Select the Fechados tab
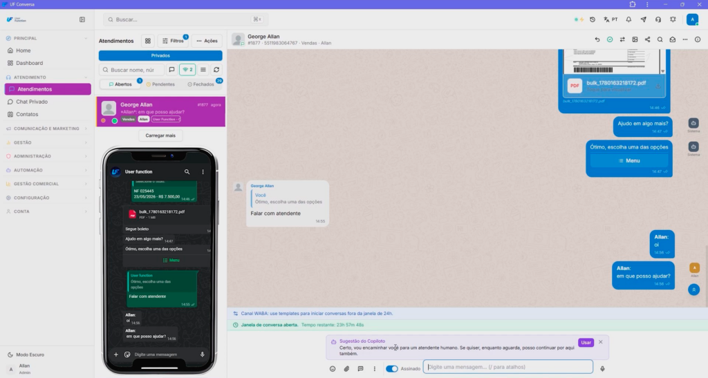 point(201,84)
